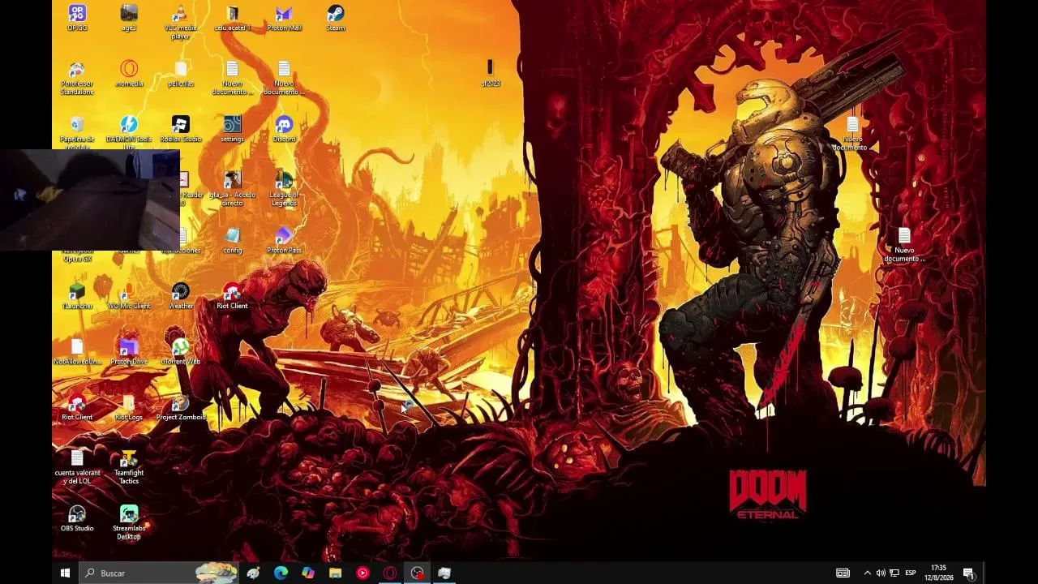
Task: Launch the Streamlabs Desktop shortcut
Action: click(129, 522)
